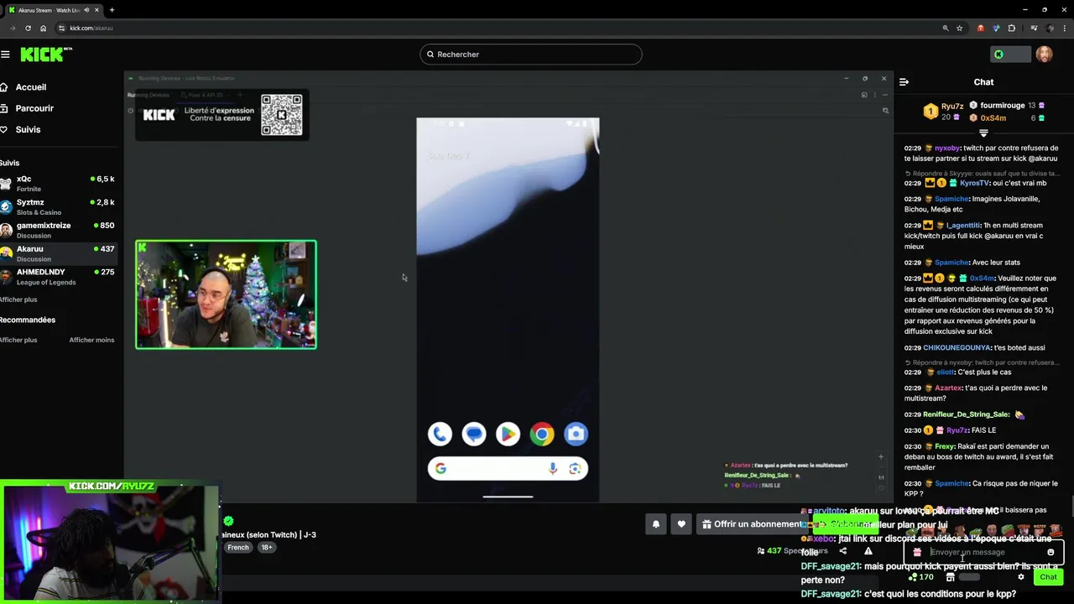Expand followed list with first Afficher plus
Image resolution: width=1074 pixels, height=604 pixels.
pos(18,299)
